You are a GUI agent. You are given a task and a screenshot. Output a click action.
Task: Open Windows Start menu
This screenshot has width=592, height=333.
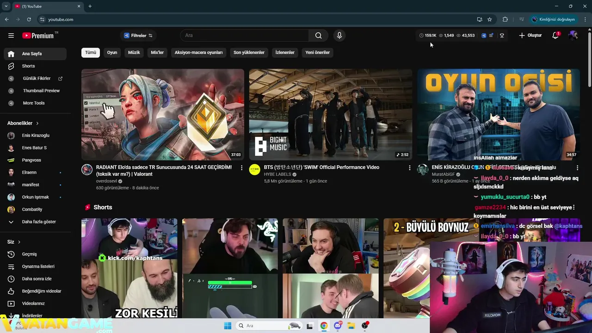228,326
